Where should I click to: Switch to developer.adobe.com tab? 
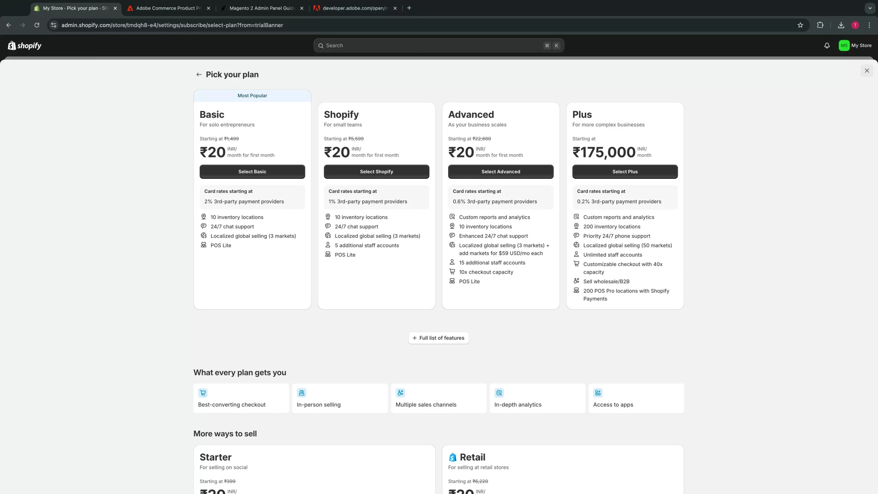(355, 8)
